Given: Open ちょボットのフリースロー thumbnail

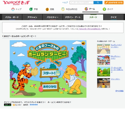Looking at the screenshot, I should pyautogui.click(x=103, y=49).
